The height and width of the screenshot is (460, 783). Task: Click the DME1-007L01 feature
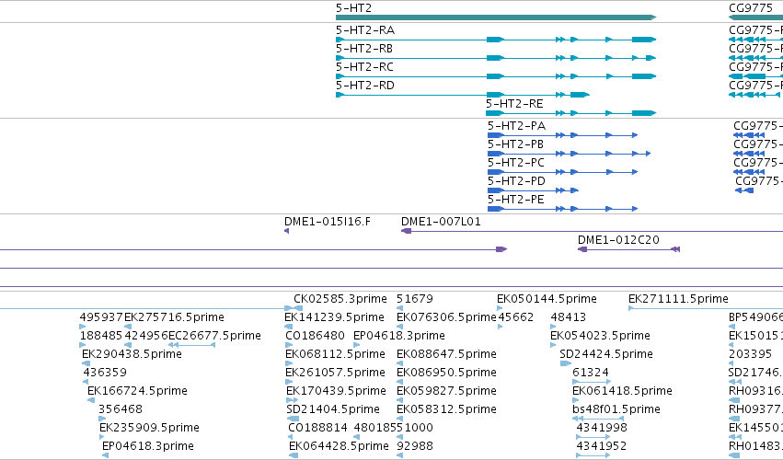pos(592,231)
